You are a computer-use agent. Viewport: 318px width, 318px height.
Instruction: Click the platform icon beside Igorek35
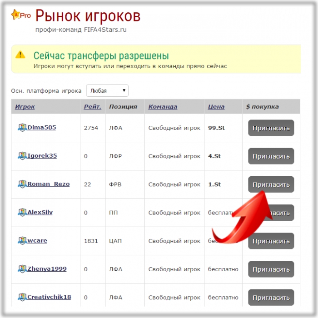(22, 156)
